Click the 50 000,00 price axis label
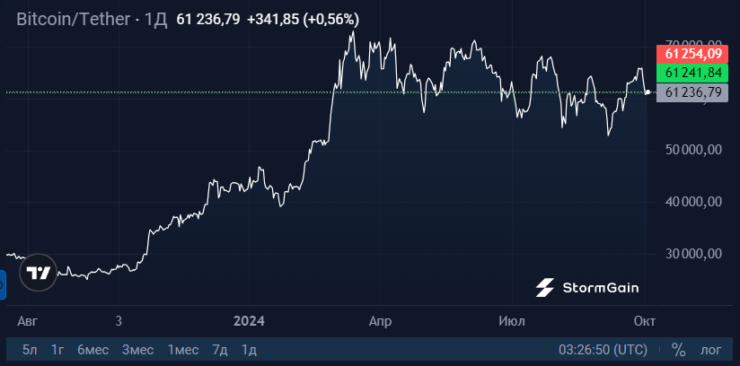This screenshot has width=740, height=366. (x=694, y=150)
